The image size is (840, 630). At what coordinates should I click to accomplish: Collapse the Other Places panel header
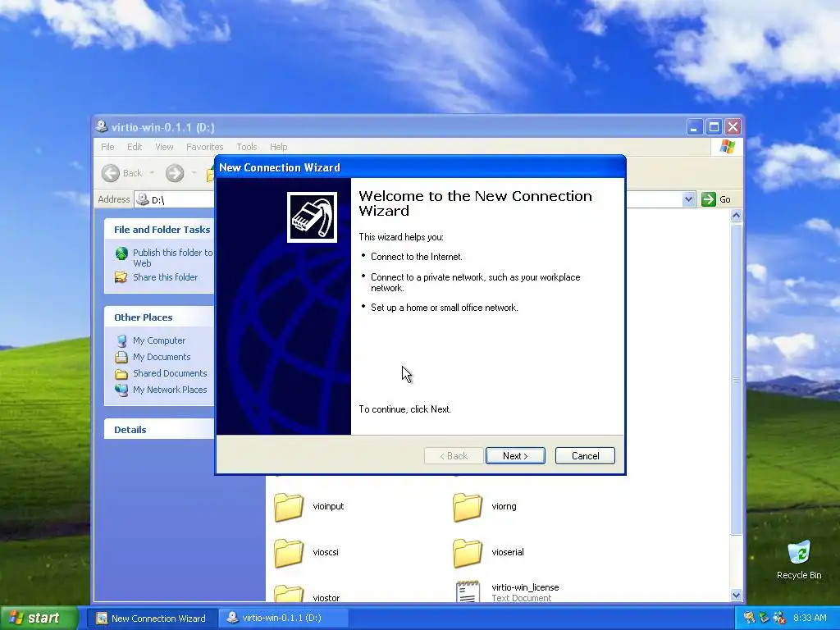pos(159,317)
